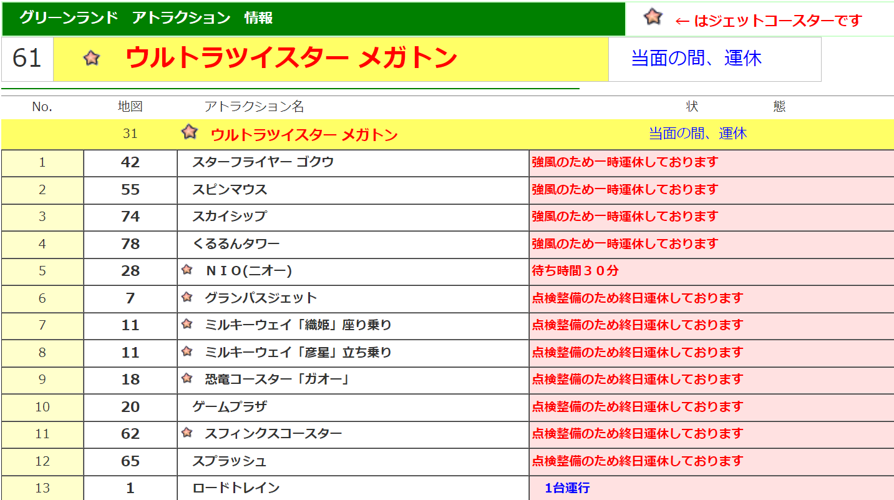This screenshot has width=894, height=500.
Task: Click row number 5 cell
Action: coord(42,272)
